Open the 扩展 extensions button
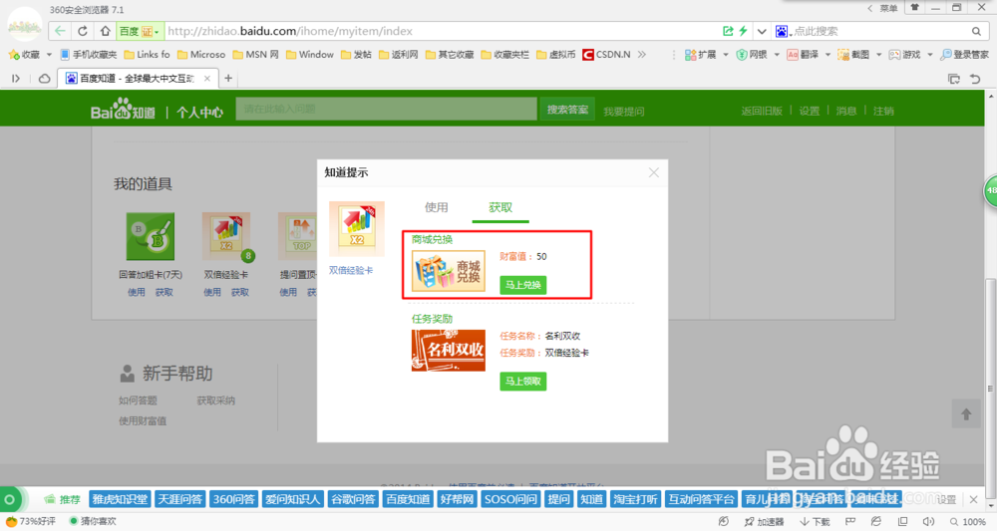 (x=701, y=55)
